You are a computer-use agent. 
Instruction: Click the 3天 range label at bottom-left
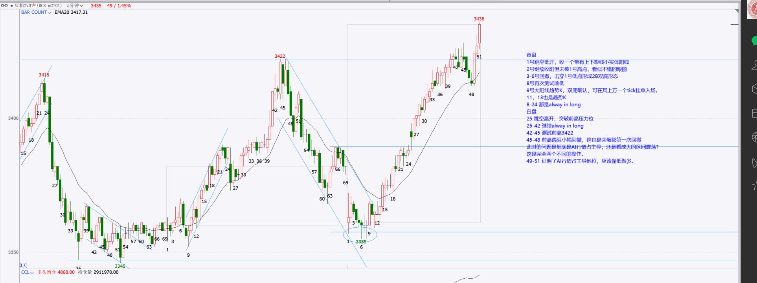23,266
